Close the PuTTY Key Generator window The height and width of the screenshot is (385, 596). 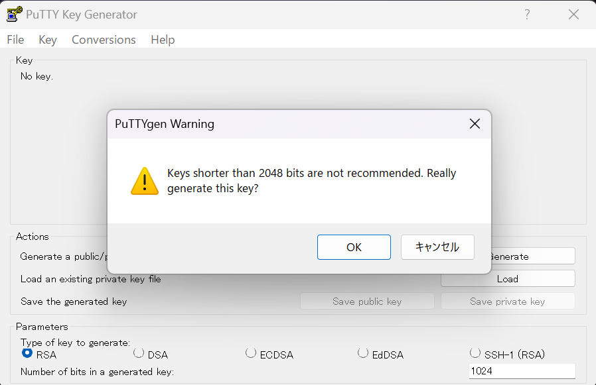pos(573,15)
